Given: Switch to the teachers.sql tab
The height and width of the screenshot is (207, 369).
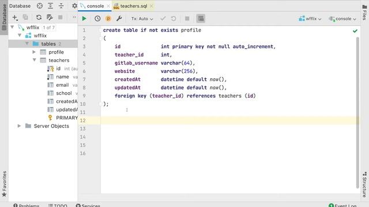Looking at the screenshot, I should (133, 6).
